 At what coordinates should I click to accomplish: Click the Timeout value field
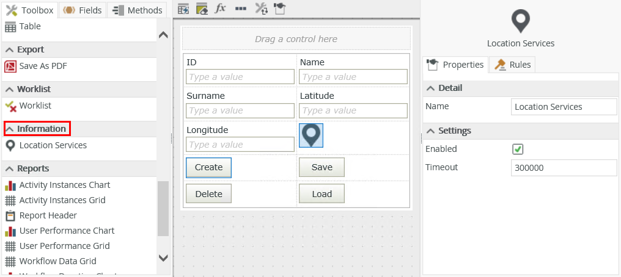click(x=564, y=168)
